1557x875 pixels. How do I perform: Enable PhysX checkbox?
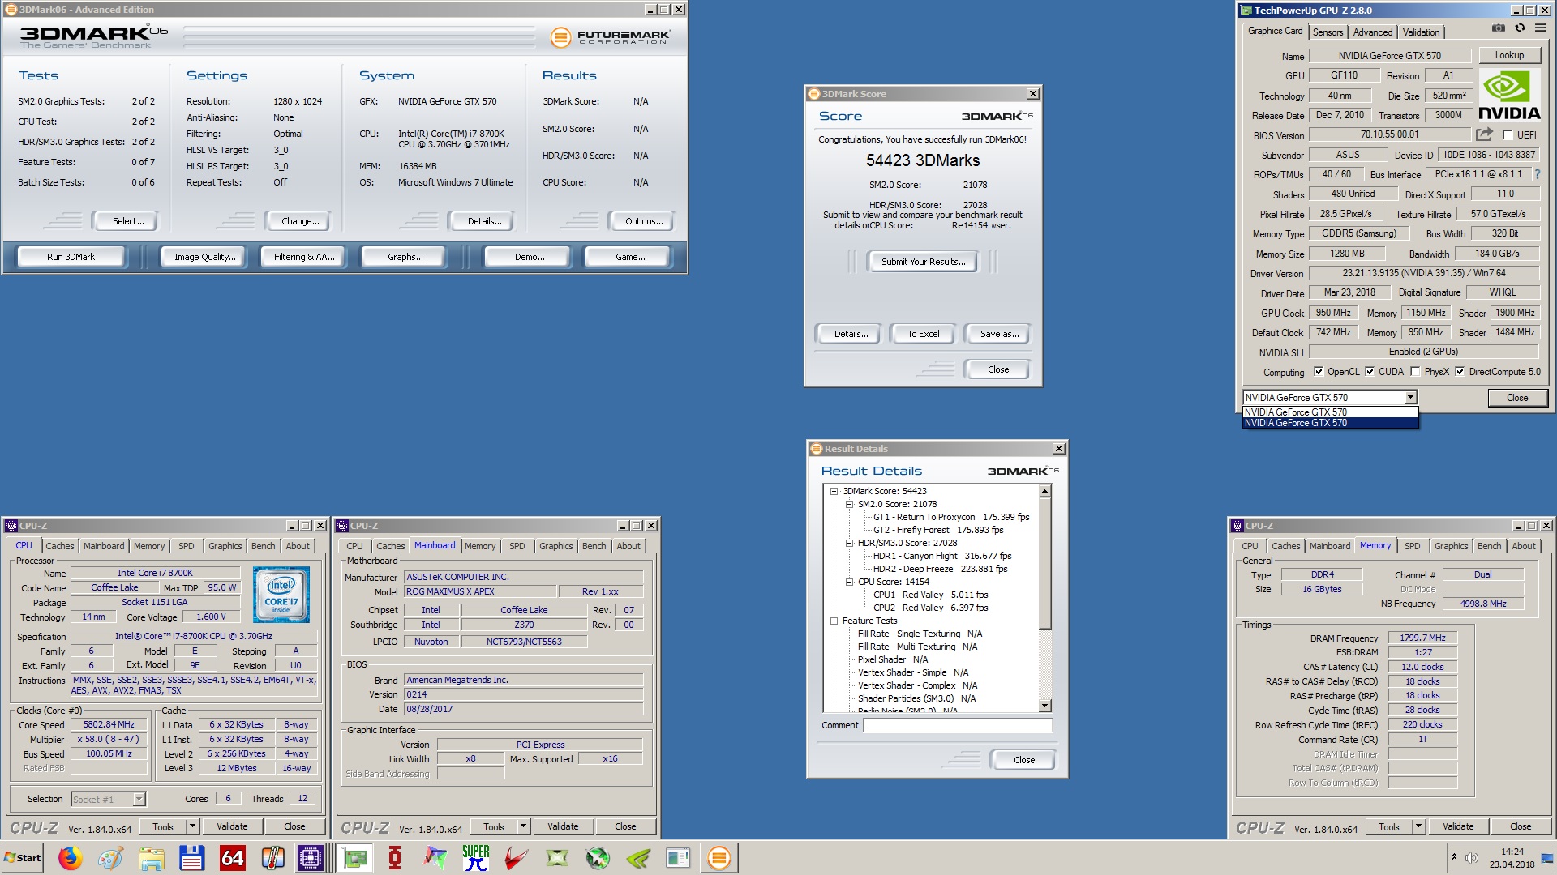pos(1415,372)
